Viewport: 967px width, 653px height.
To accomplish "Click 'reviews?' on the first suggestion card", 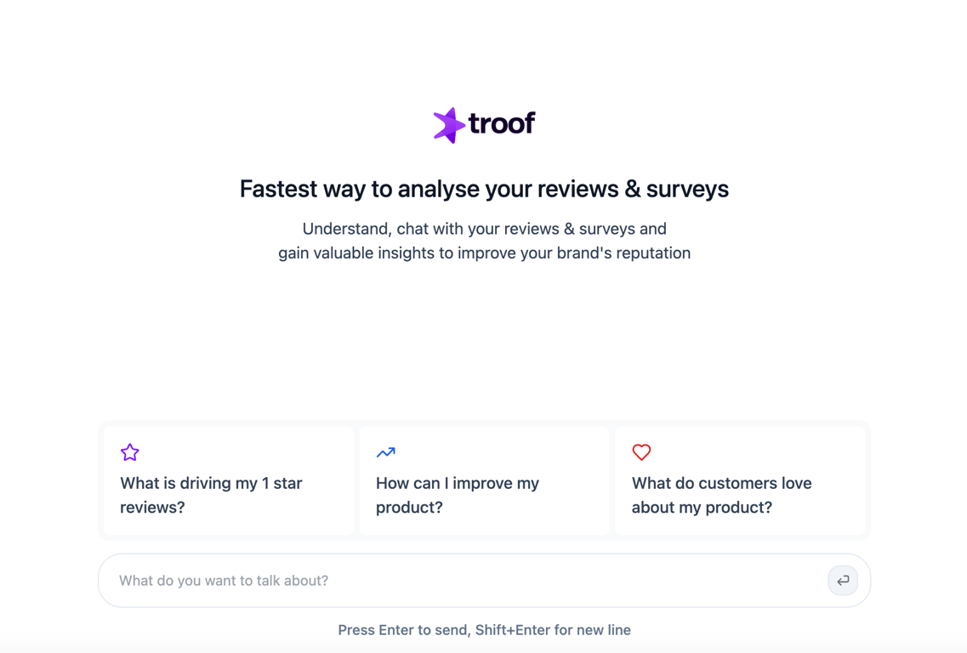I will (x=152, y=508).
